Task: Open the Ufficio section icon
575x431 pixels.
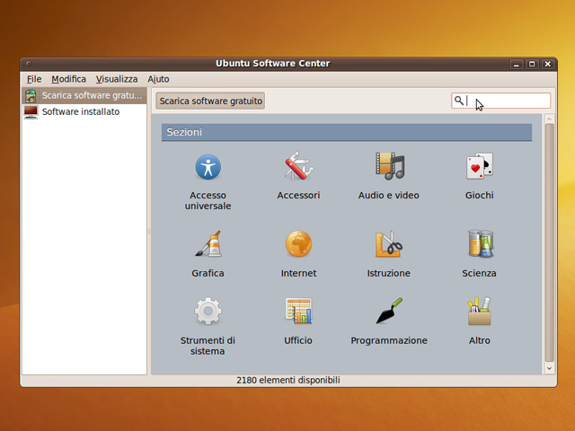Action: (x=298, y=312)
